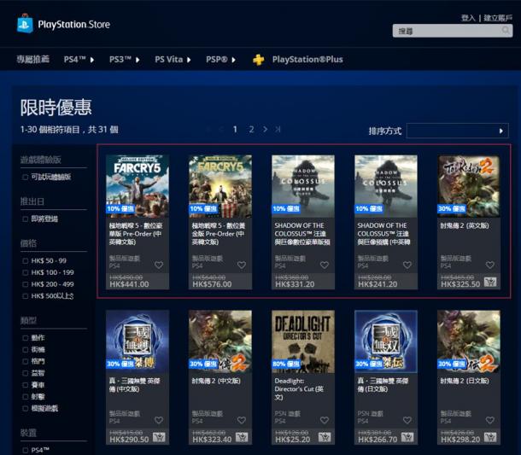The width and height of the screenshot is (521, 455).
Task: Click the heart on Far Cry 5 HK$576.00 card
Action: click(242, 265)
